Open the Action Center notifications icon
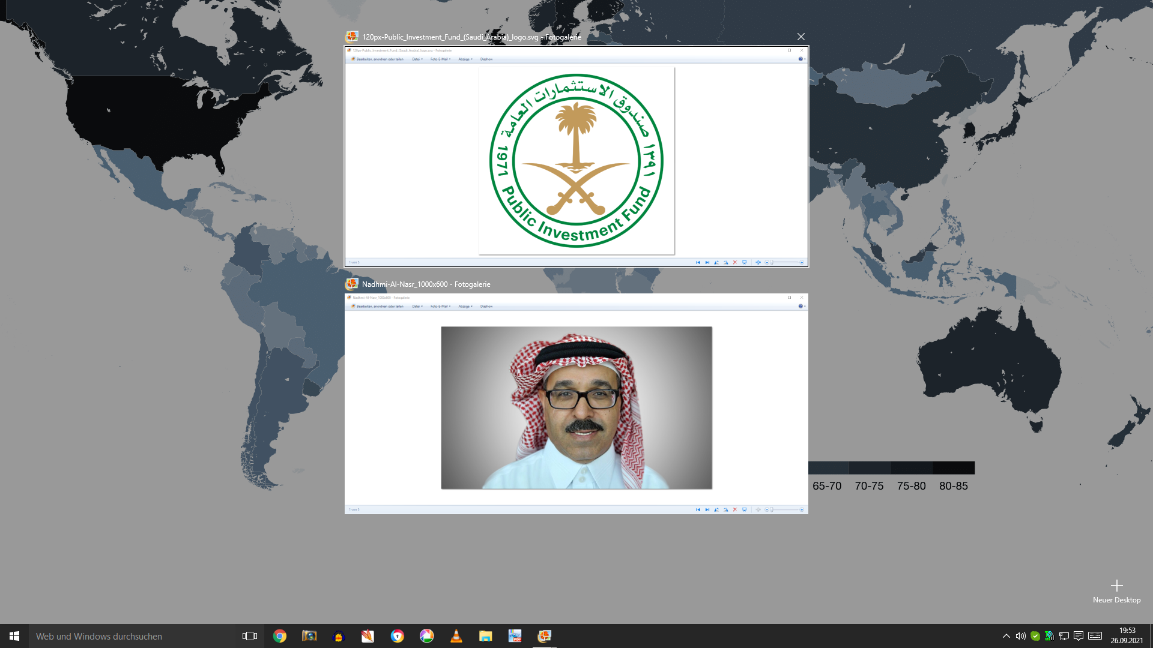 (x=1079, y=636)
